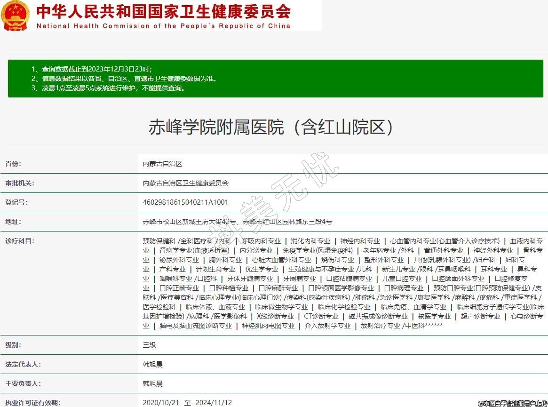Image resolution: width=548 pixels, height=407 pixels.
Task: Click the hospital name heading 赤峰学院附属医院
Action: click(270, 127)
